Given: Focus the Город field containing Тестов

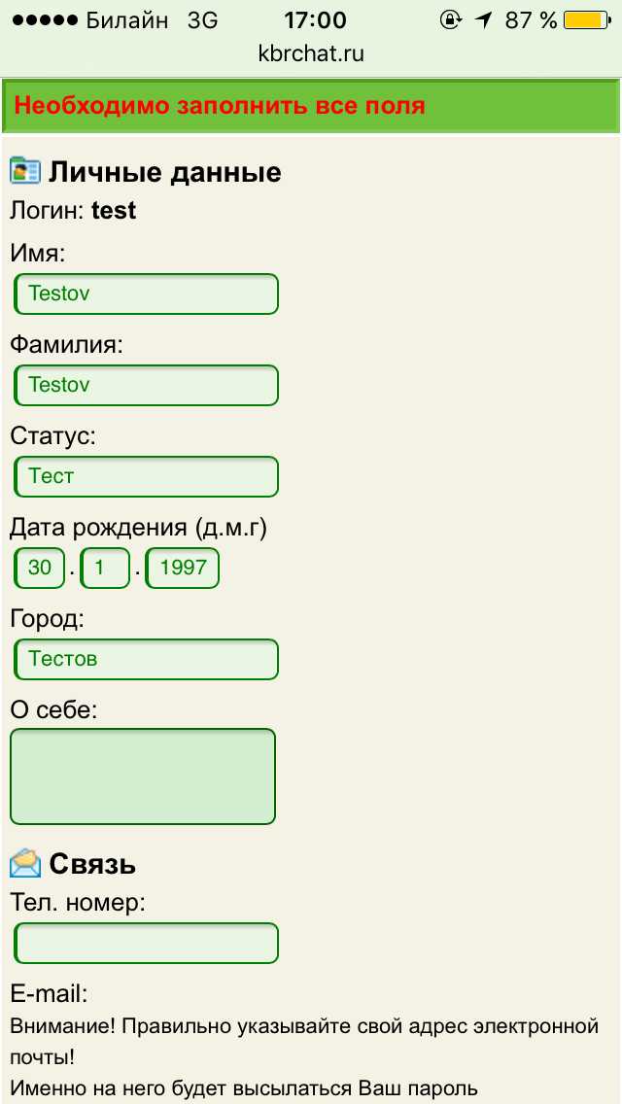Looking at the screenshot, I should point(146,659).
